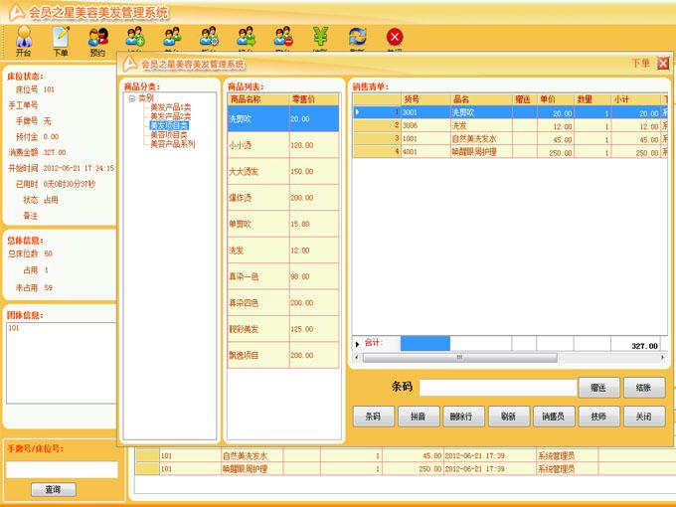Click the 赠送 gift button
The image size is (676, 507).
[x=598, y=388]
